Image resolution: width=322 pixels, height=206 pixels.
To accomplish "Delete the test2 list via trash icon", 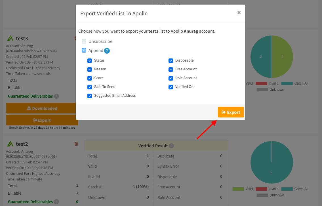I will (x=76, y=144).
